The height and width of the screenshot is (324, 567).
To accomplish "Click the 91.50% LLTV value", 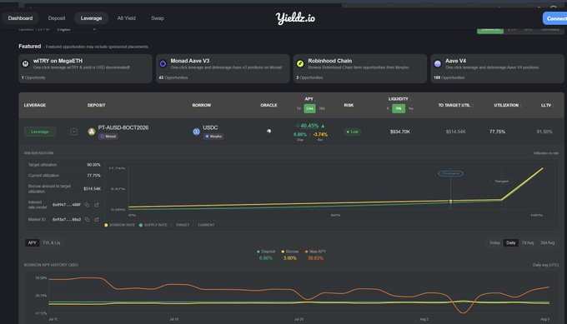I will point(544,132).
